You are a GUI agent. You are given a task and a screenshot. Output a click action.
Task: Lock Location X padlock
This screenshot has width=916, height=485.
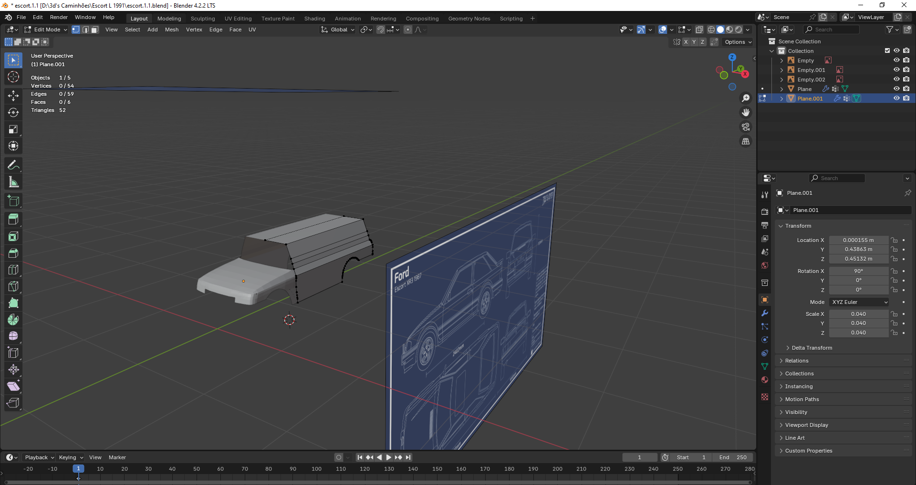click(895, 240)
